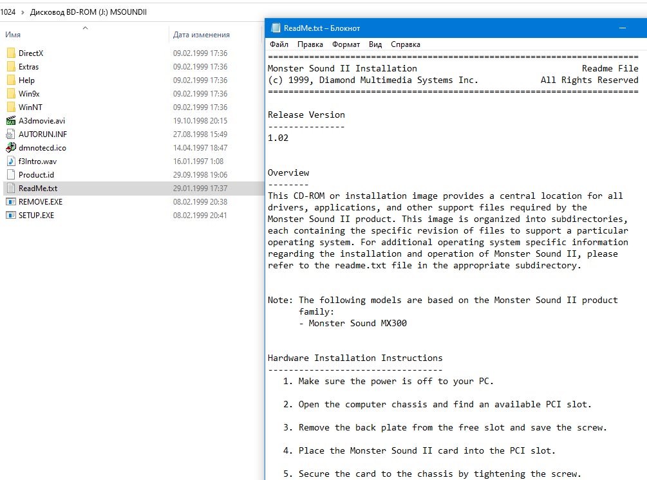Click the date 08.02.1999 20:41
Viewport: 647px width, 480px height.
(200, 216)
